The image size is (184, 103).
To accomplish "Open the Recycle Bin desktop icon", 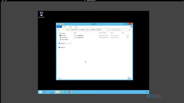I will click(41, 15).
